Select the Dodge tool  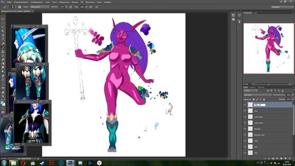(3, 72)
